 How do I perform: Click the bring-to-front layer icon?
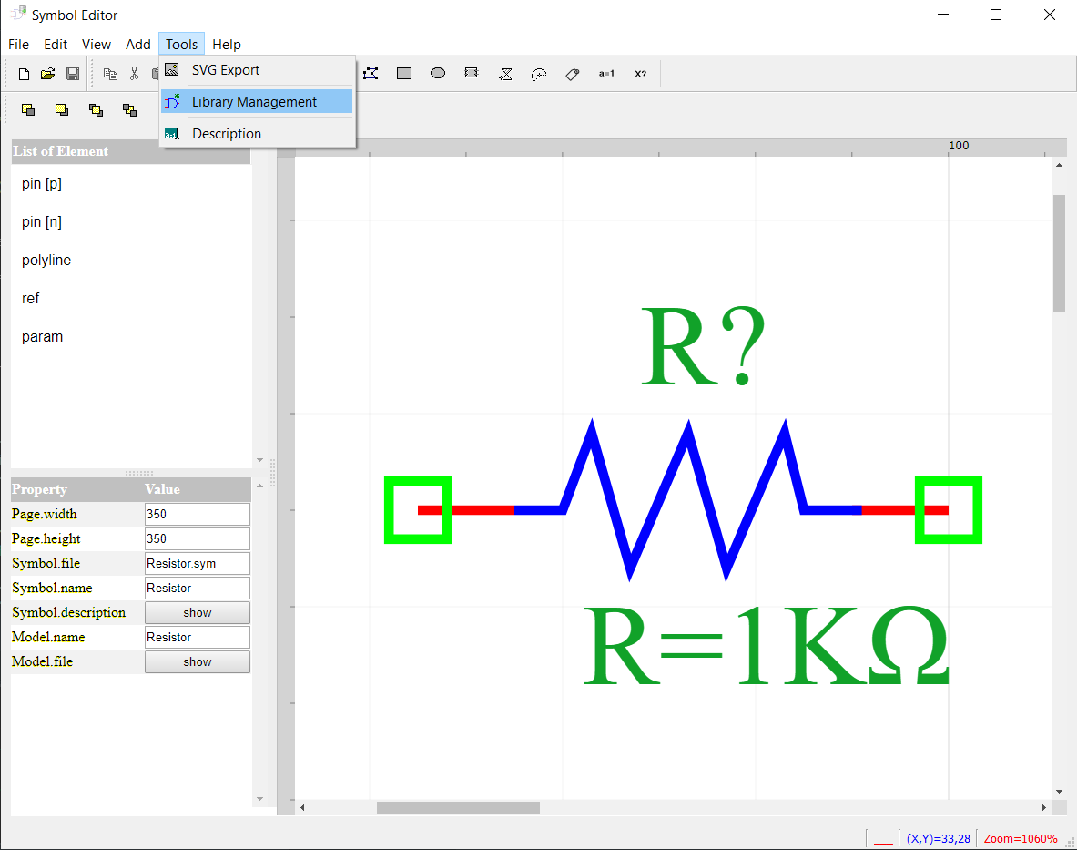(x=28, y=110)
